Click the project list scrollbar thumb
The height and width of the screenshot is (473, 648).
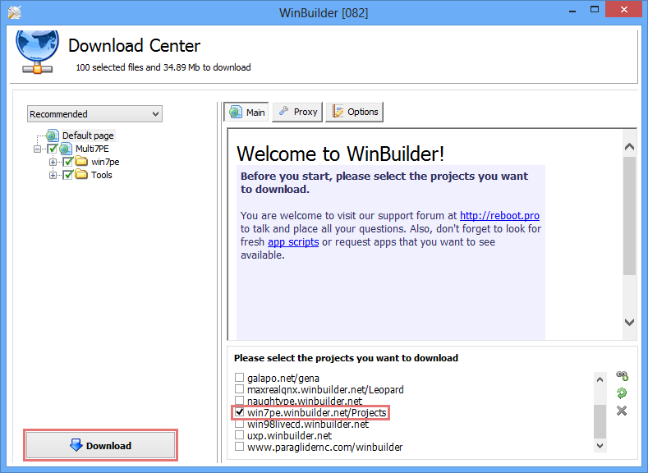[x=600, y=421]
